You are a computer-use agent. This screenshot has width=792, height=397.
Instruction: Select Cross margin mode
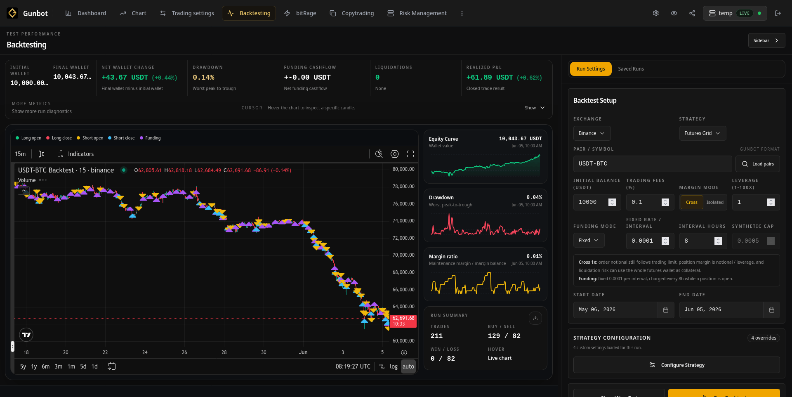coord(692,202)
